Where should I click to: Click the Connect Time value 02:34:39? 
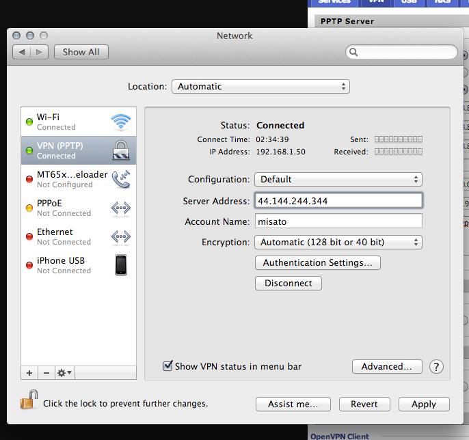(272, 139)
